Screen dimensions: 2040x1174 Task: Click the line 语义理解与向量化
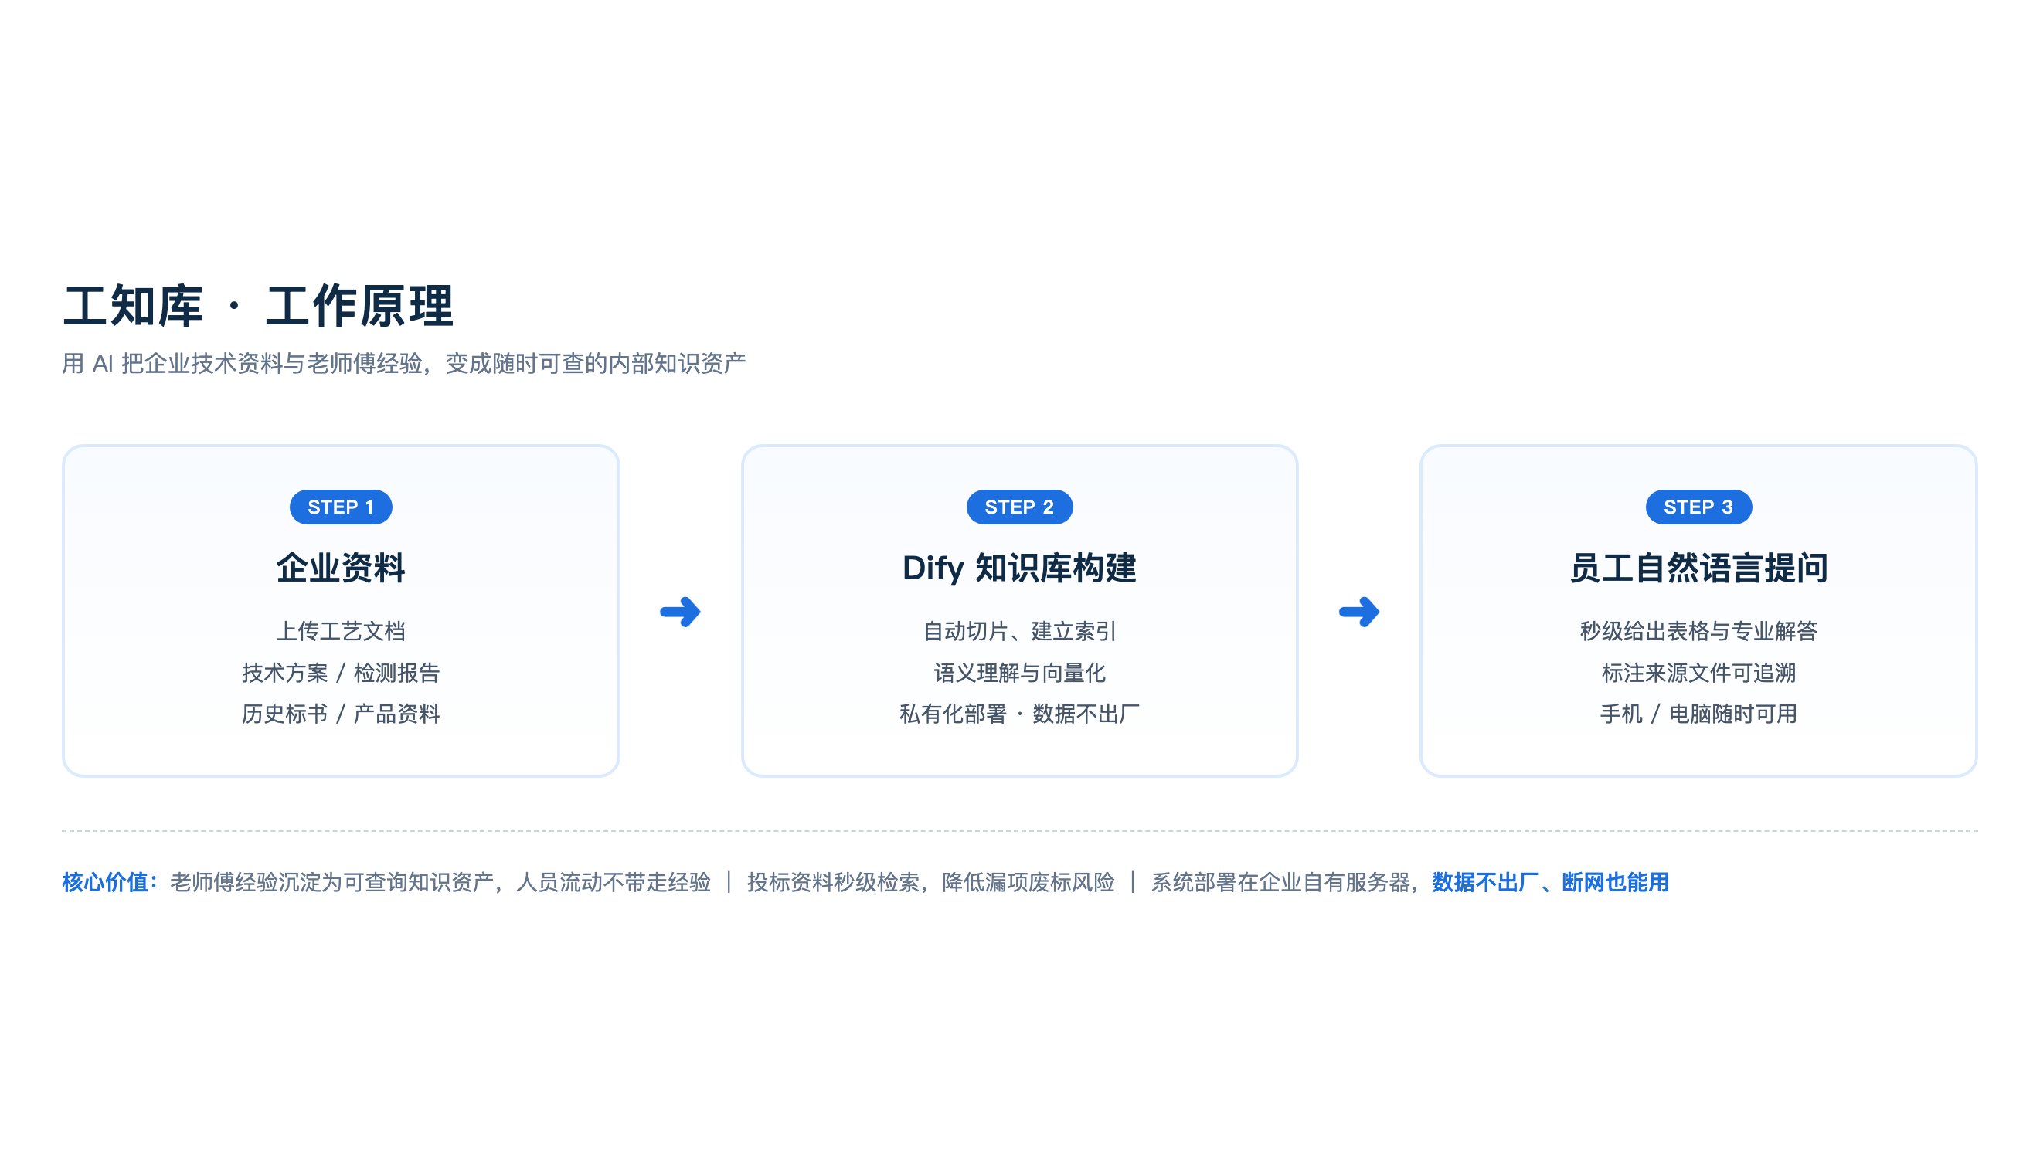[1018, 673]
